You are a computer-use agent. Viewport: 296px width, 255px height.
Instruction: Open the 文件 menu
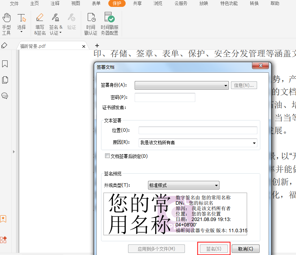(14, 4)
